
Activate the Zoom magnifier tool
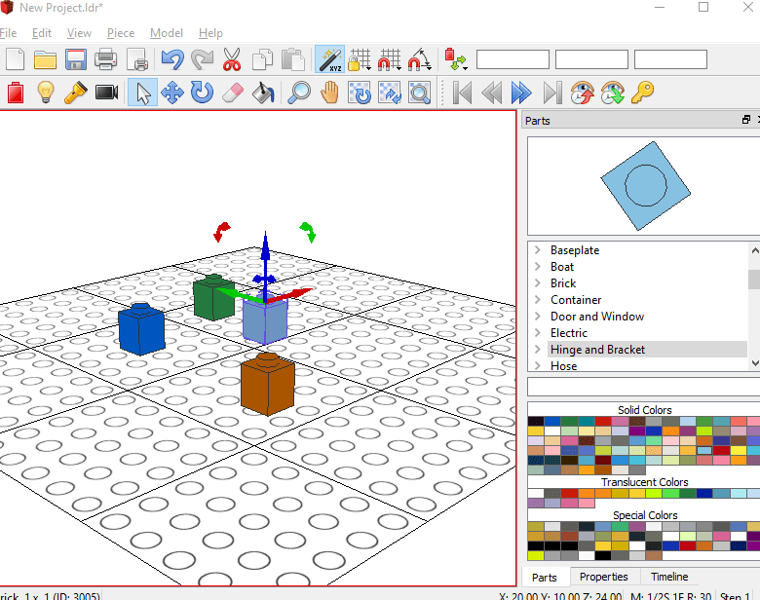click(299, 93)
